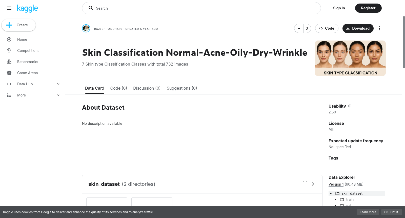
Task: Collapse the skin_dataset tree folder arrow
Action: click(331, 193)
